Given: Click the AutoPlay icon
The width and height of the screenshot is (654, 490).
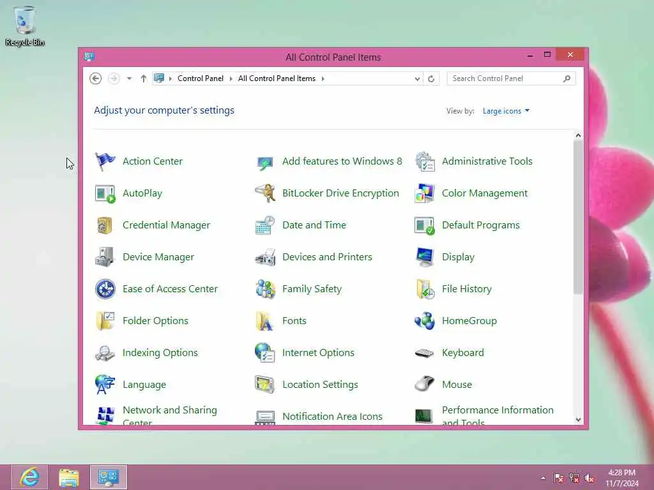Looking at the screenshot, I should pyautogui.click(x=105, y=193).
